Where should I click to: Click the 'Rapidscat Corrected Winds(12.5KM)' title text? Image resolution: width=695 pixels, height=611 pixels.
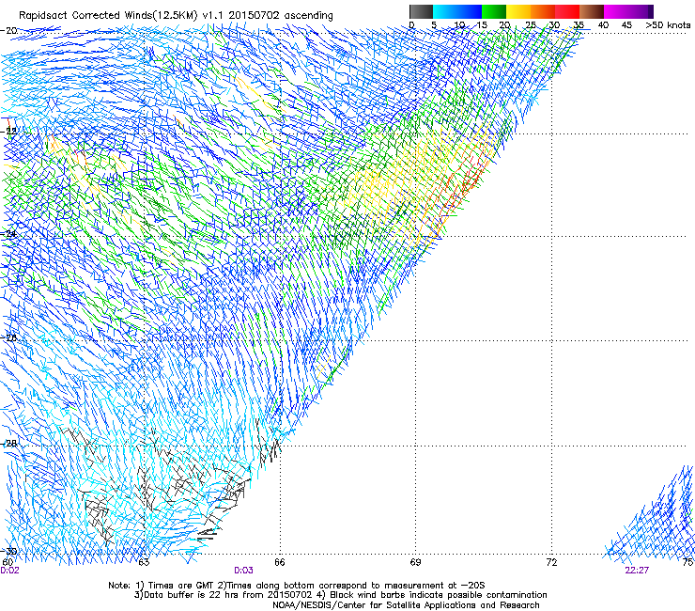108,16
